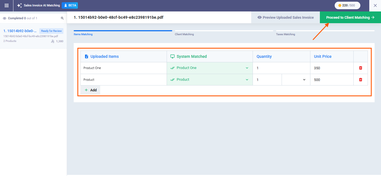Image resolution: width=381 pixels, height=176 pixels.
Task: Click Preview Uploaded Sales Invoice button
Action: pyautogui.click(x=286, y=17)
